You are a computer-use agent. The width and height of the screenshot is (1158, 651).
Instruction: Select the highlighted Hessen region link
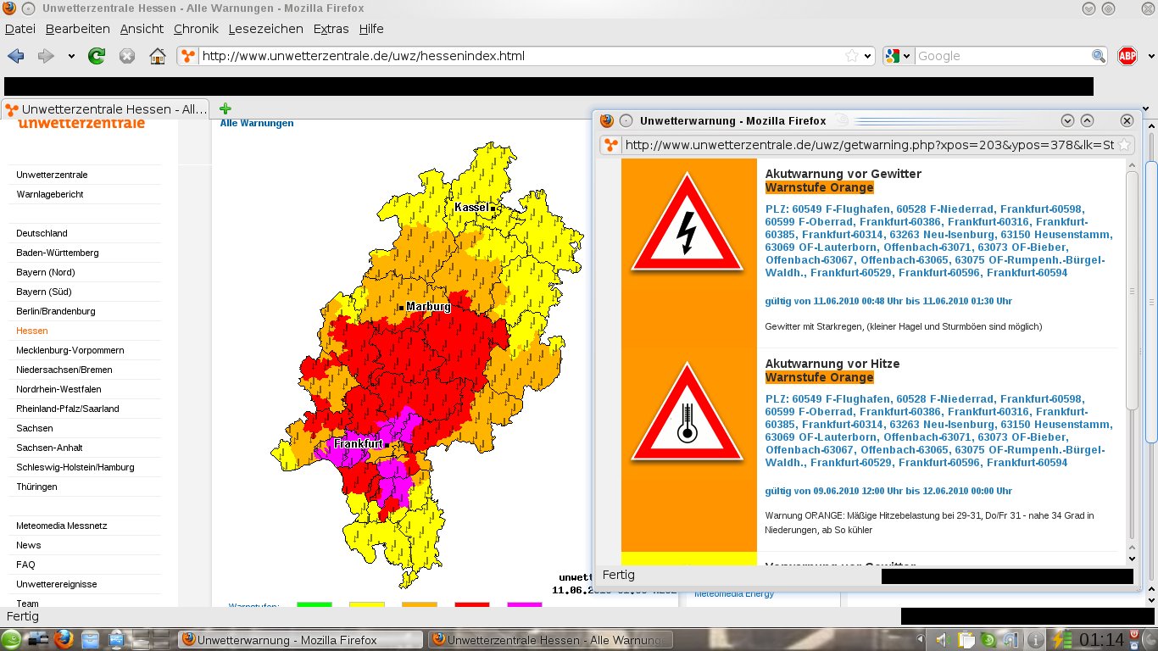click(x=32, y=331)
